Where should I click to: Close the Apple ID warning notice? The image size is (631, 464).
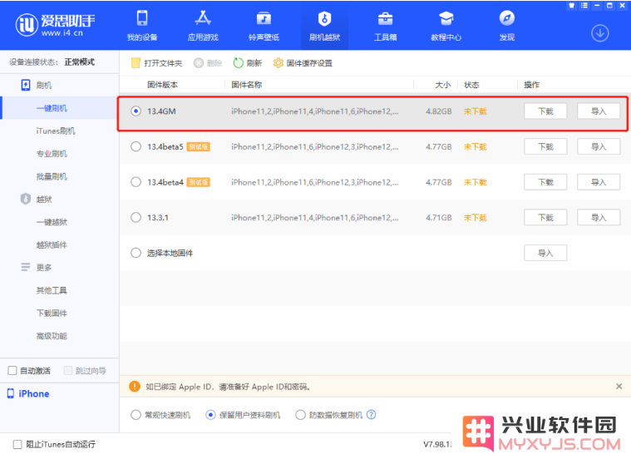click(x=619, y=387)
